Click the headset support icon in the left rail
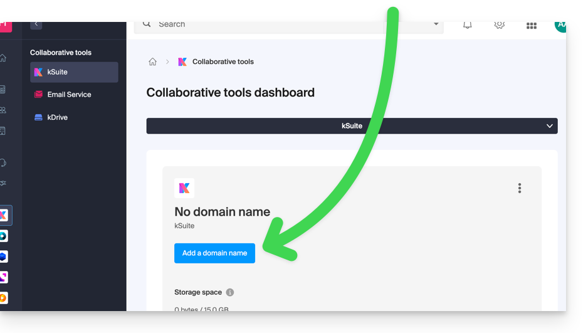Viewport: 588px width, 333px height. click(3, 162)
